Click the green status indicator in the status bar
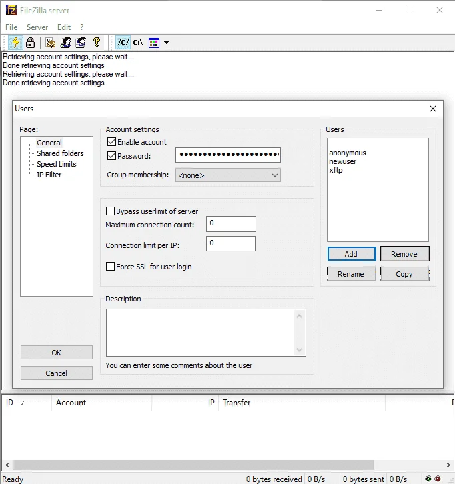This screenshot has width=455, height=484. pyautogui.click(x=428, y=479)
